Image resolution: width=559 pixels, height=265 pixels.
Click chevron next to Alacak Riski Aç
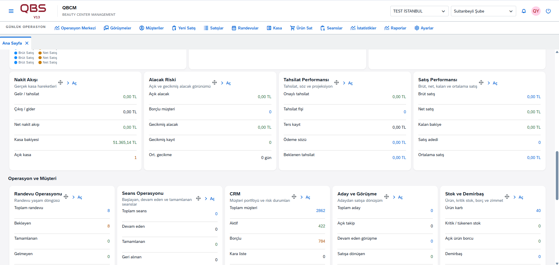click(222, 83)
